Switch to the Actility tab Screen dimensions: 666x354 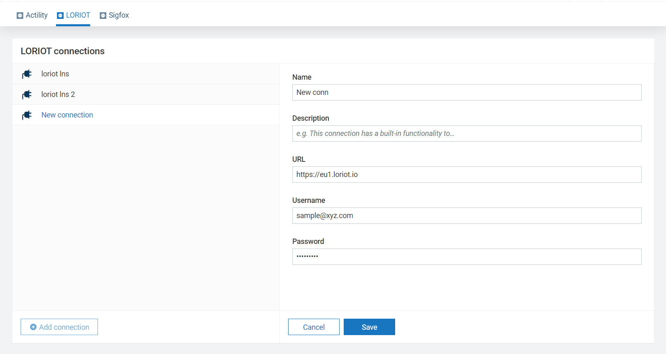pyautogui.click(x=36, y=15)
